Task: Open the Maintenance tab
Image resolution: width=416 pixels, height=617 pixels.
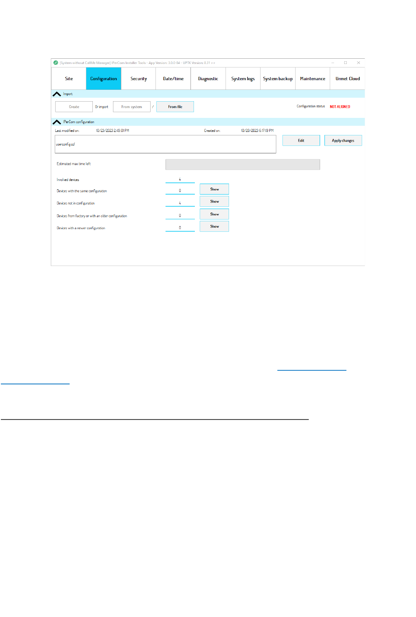Action: pyautogui.click(x=313, y=79)
